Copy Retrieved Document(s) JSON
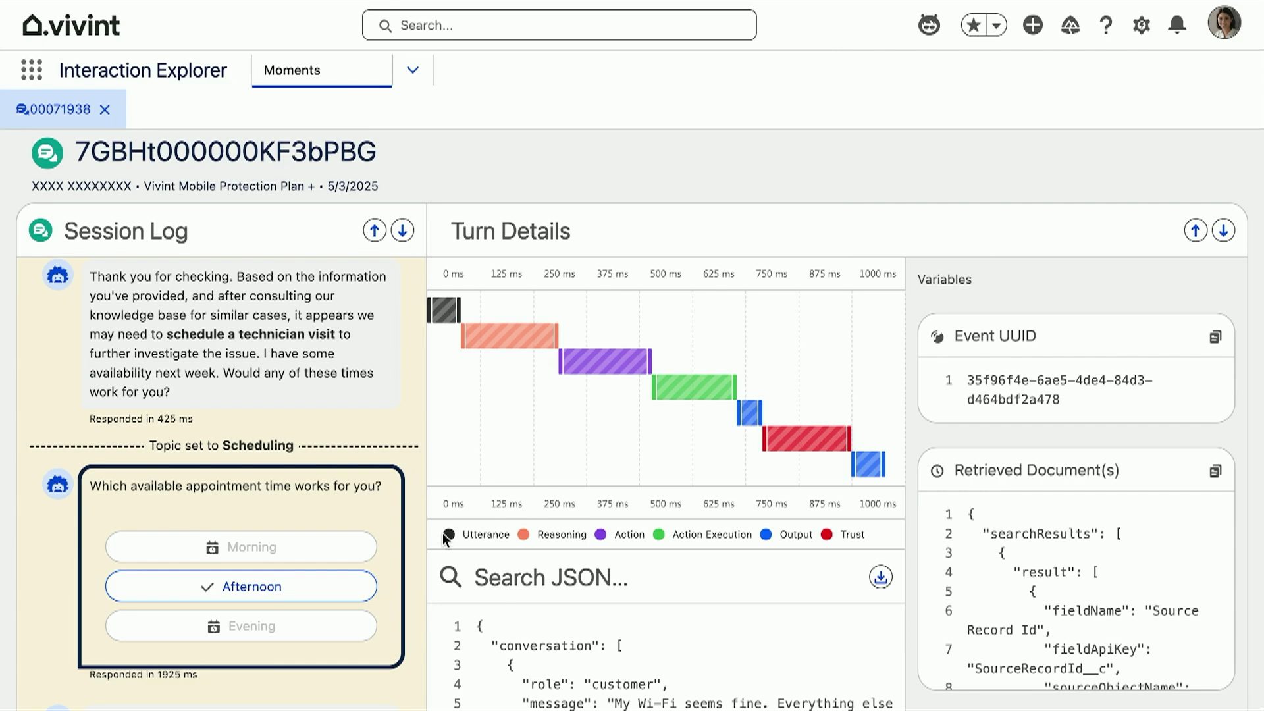Viewport: 1264px width, 711px height. point(1215,471)
